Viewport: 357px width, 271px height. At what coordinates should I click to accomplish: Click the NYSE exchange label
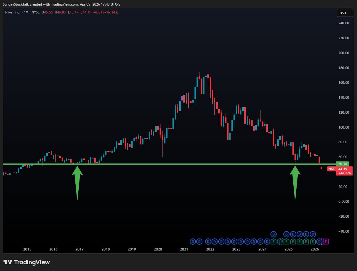pyautogui.click(x=35, y=12)
